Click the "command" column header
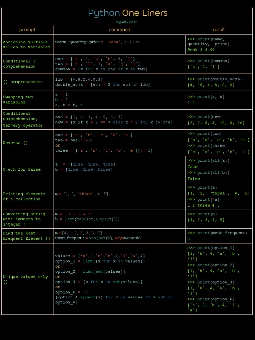This screenshot has width=255, height=340. (x=120, y=30)
